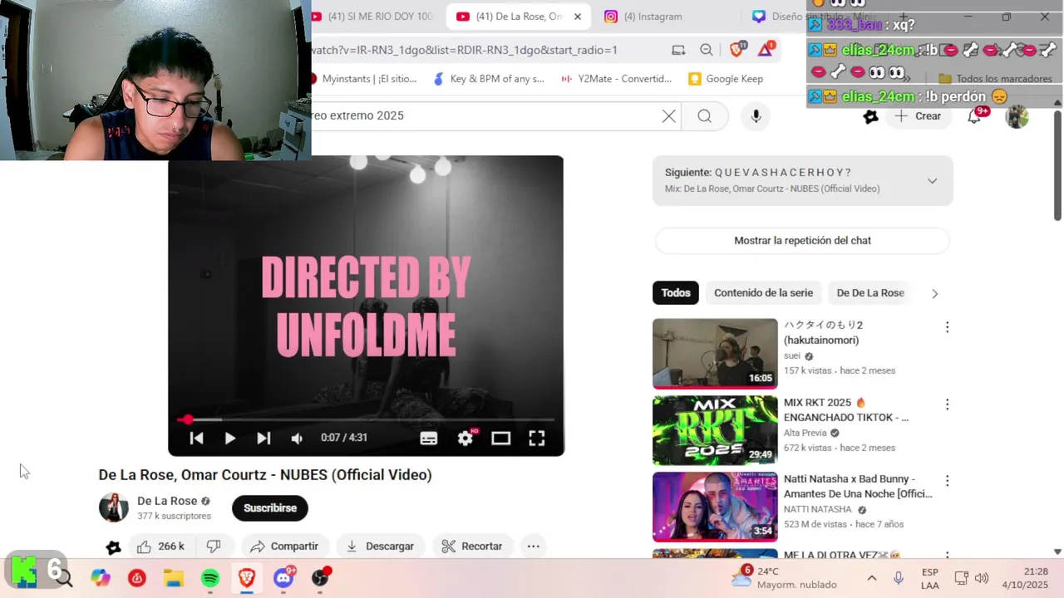Open Copilot from the taskbar
This screenshot has height=598, width=1064.
click(101, 578)
